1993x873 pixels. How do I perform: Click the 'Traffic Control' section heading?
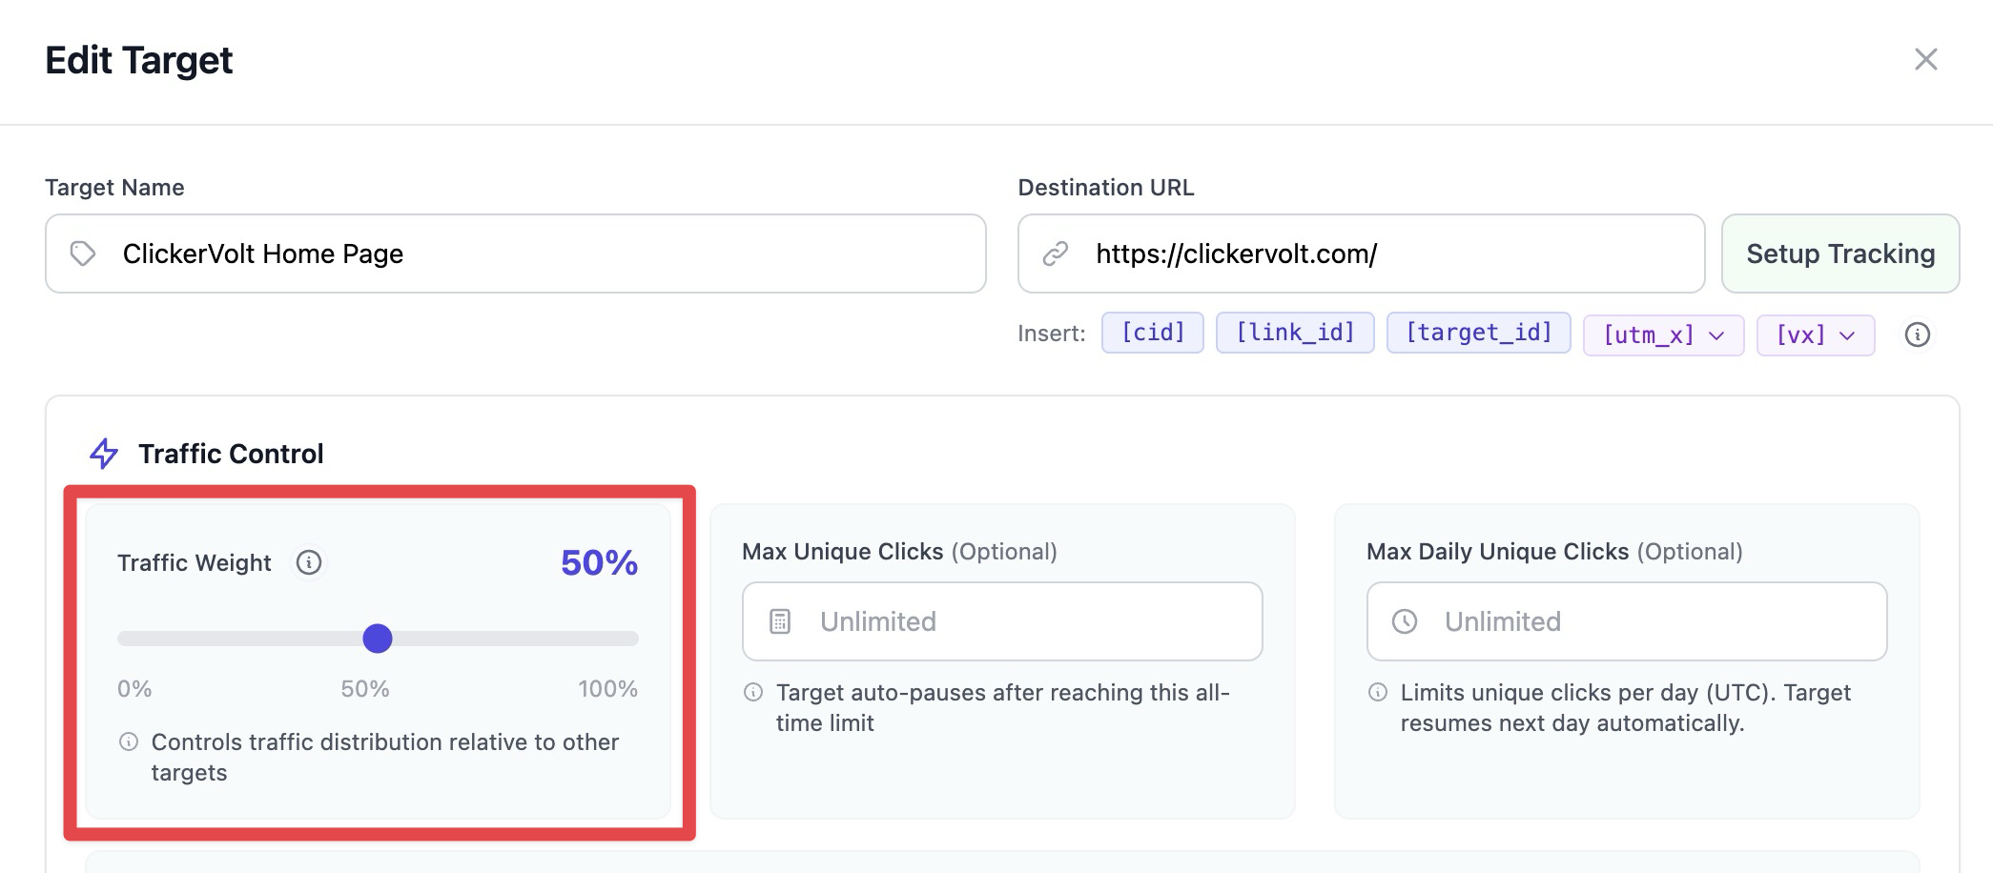(x=231, y=454)
